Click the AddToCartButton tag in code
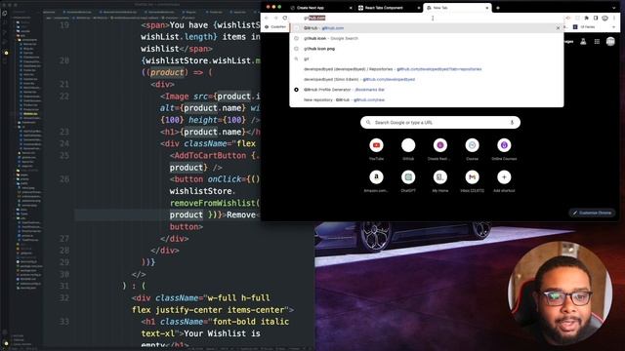 point(210,156)
